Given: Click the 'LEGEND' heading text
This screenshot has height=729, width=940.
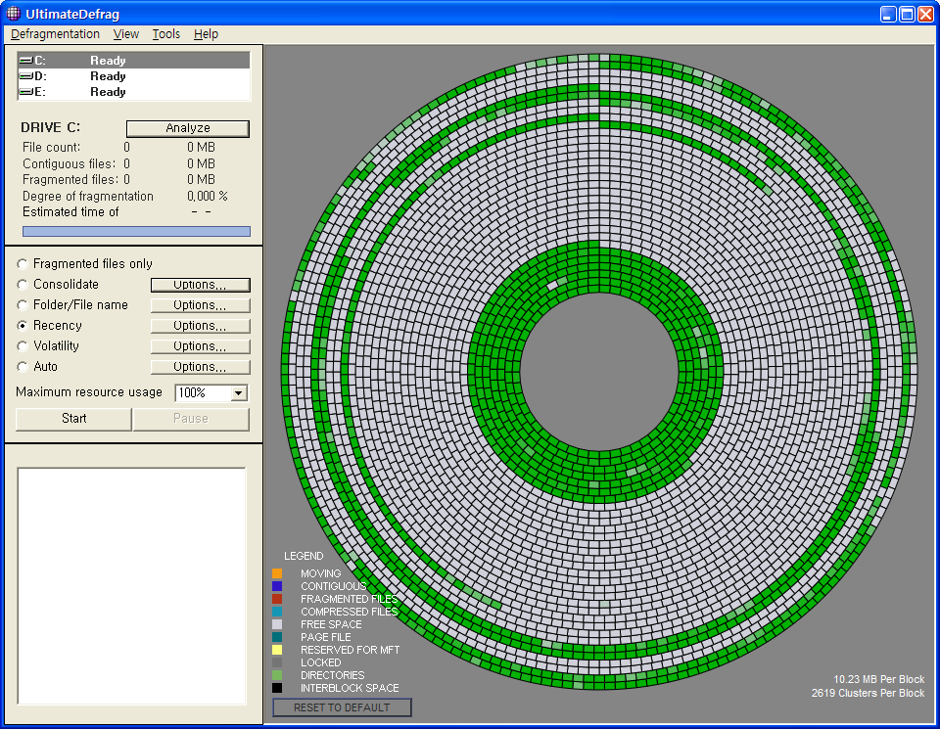Looking at the screenshot, I should [304, 556].
